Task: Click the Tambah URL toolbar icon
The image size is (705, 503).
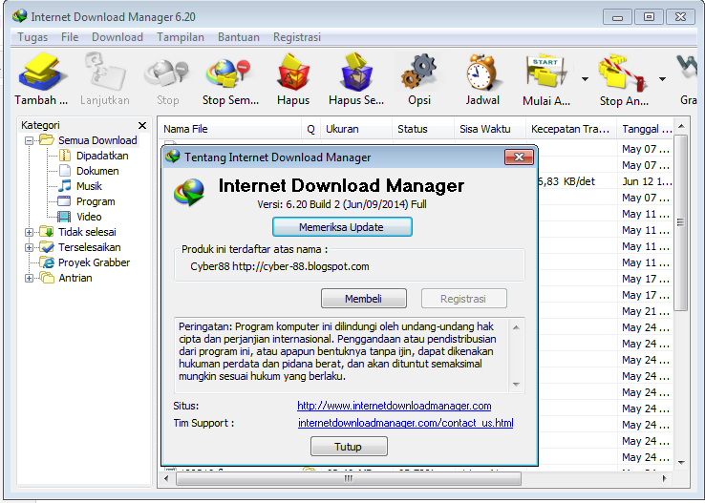Action: click(42, 72)
